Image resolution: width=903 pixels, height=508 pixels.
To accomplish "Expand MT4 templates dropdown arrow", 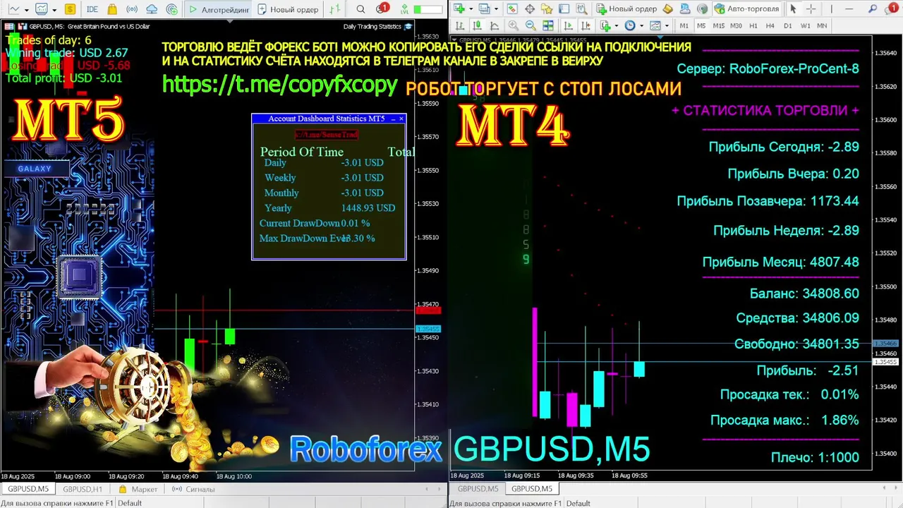I will 667,25.
